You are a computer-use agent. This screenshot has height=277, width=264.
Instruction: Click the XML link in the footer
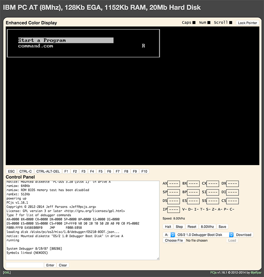[6, 272]
